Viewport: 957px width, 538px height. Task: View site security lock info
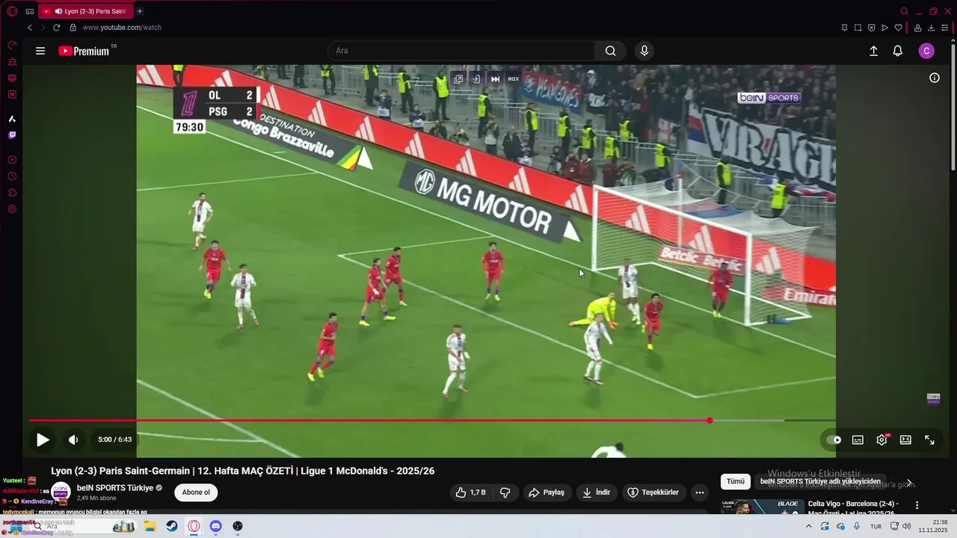coord(73,28)
